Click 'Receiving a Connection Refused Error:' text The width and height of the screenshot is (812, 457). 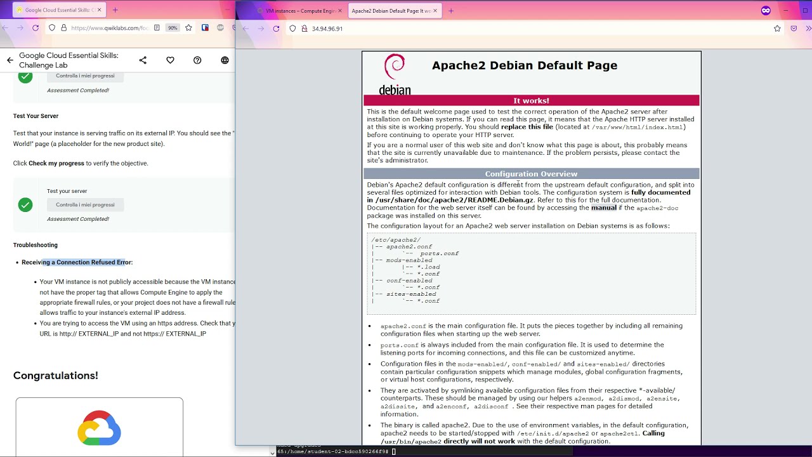pyautogui.click(x=77, y=262)
